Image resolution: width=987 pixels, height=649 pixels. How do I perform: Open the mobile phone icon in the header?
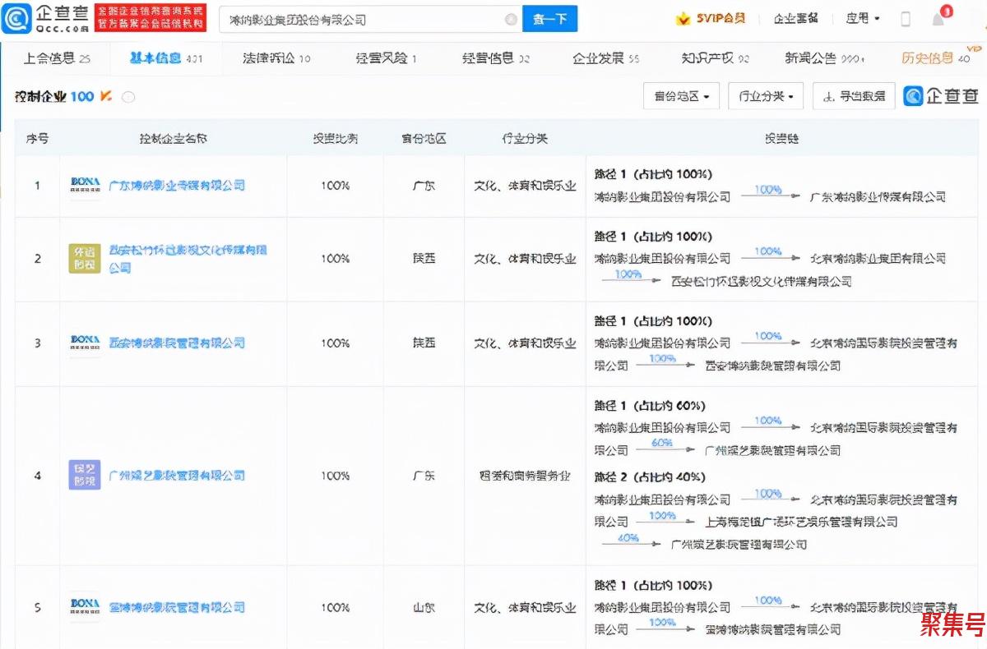point(906,19)
